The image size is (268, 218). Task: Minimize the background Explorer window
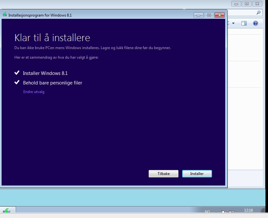[236, 4]
